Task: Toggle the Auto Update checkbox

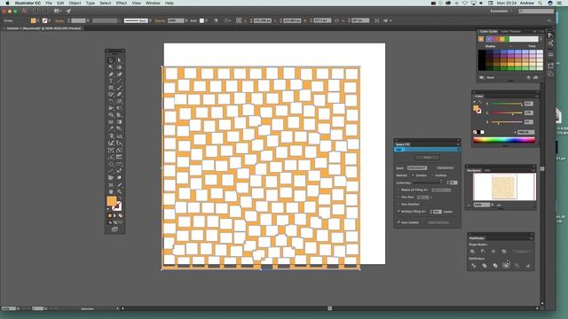Action: tap(398, 222)
